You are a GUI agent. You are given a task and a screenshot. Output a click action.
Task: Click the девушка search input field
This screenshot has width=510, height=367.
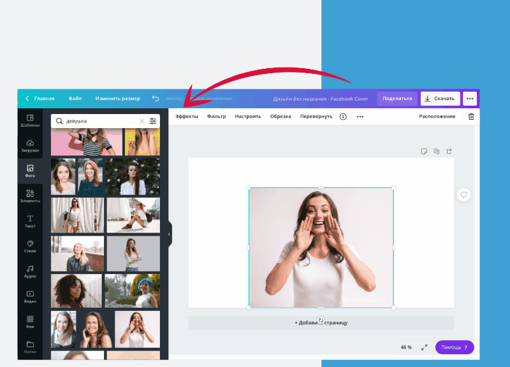(99, 121)
